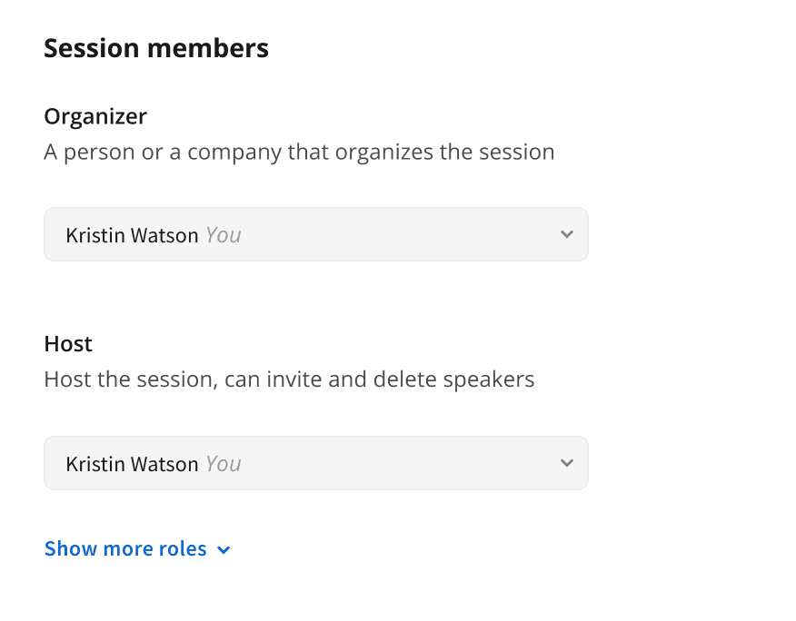Open the Host selection dropdown
796x621 pixels.
coord(315,463)
